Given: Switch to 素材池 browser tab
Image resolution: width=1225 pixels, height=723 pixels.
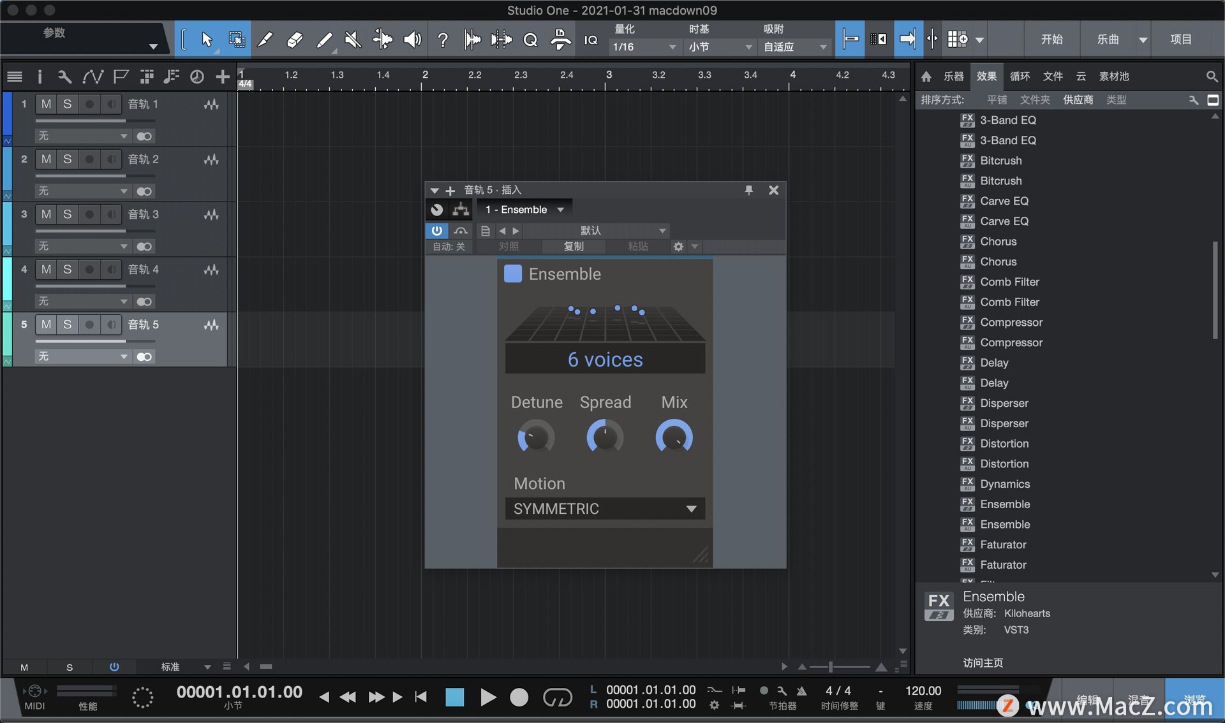Looking at the screenshot, I should point(1114,77).
